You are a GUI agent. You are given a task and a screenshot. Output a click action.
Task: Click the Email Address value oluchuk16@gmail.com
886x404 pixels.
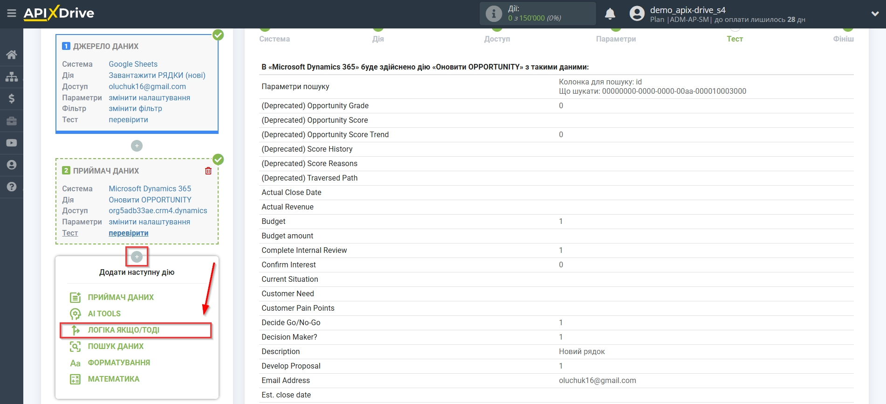click(598, 380)
